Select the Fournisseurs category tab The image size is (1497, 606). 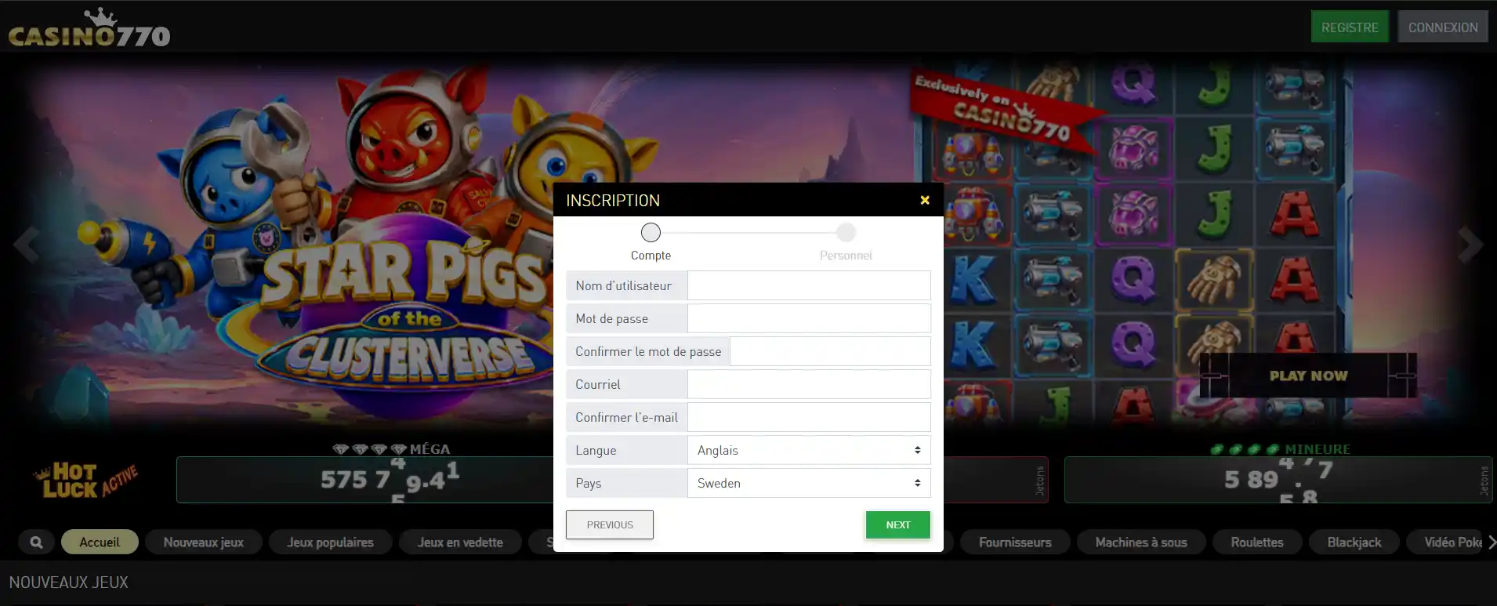pyautogui.click(x=1015, y=542)
